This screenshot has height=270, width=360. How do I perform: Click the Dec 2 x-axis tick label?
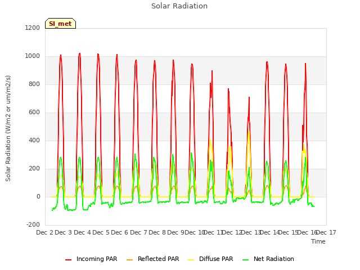click(45, 232)
